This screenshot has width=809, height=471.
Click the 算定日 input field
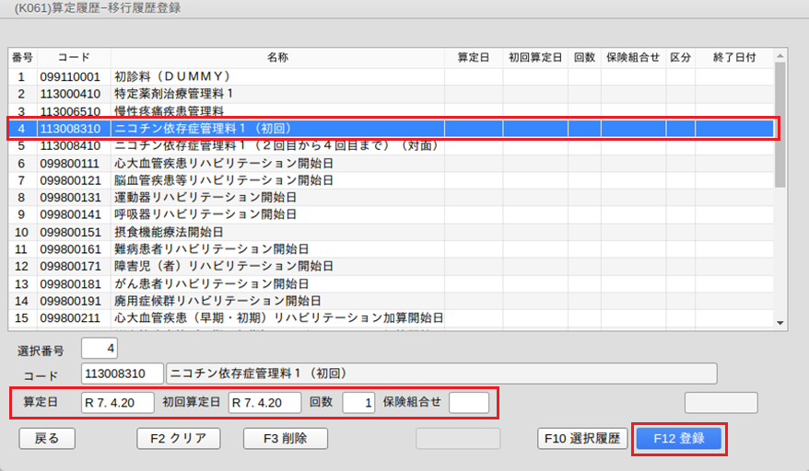[117, 403]
